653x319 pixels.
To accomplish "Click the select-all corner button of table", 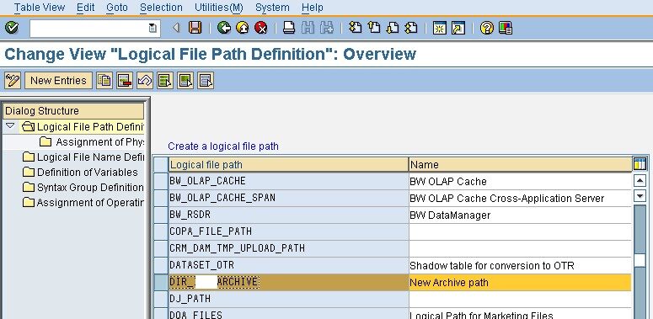I will click(x=160, y=164).
